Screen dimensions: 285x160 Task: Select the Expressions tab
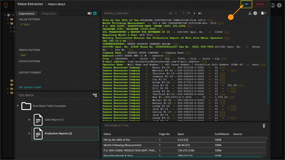pos(27,14)
